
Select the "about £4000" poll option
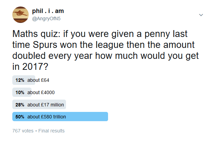(x=41, y=92)
